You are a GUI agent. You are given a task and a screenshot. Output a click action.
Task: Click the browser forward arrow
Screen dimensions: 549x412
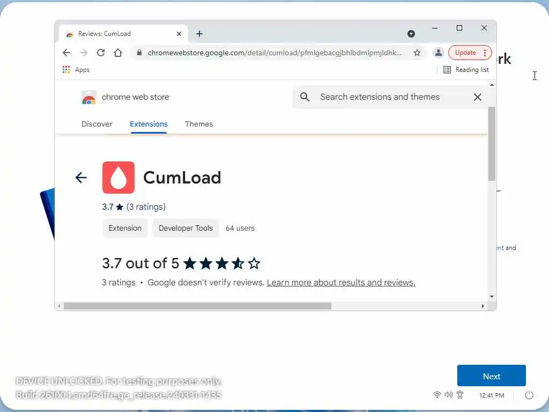click(83, 53)
